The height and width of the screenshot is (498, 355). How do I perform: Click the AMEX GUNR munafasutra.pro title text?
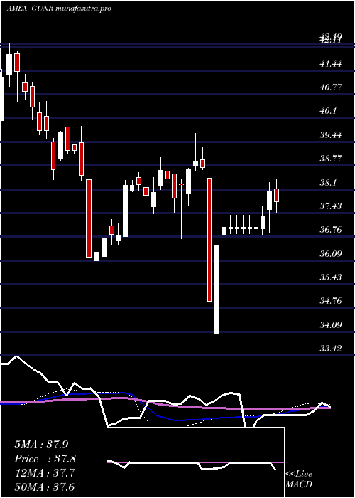59,9
